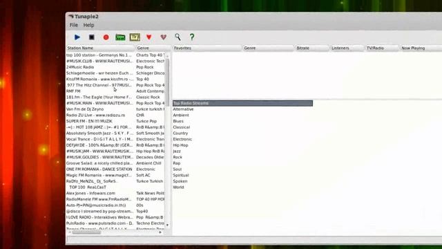The image size is (442, 249).
Task: Select the Soul genre
Action: tap(177, 169)
